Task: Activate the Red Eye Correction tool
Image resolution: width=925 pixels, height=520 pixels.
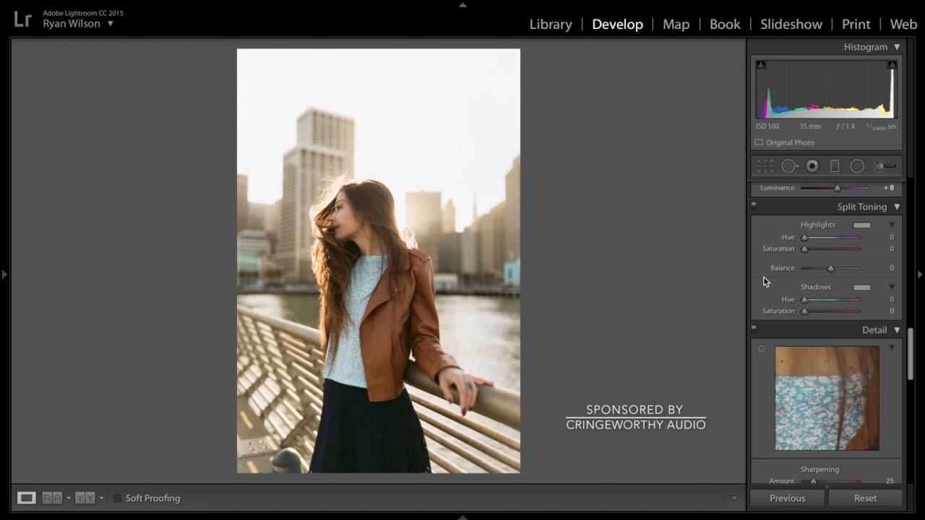Action: 812,166
